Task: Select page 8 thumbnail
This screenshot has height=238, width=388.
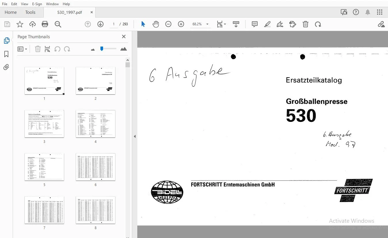Action: [x=96, y=210]
